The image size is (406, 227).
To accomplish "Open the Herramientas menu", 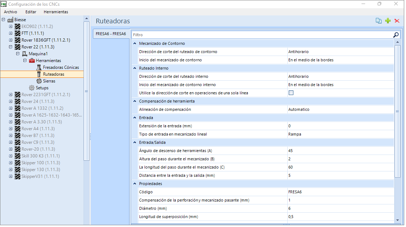I will (56, 12).
